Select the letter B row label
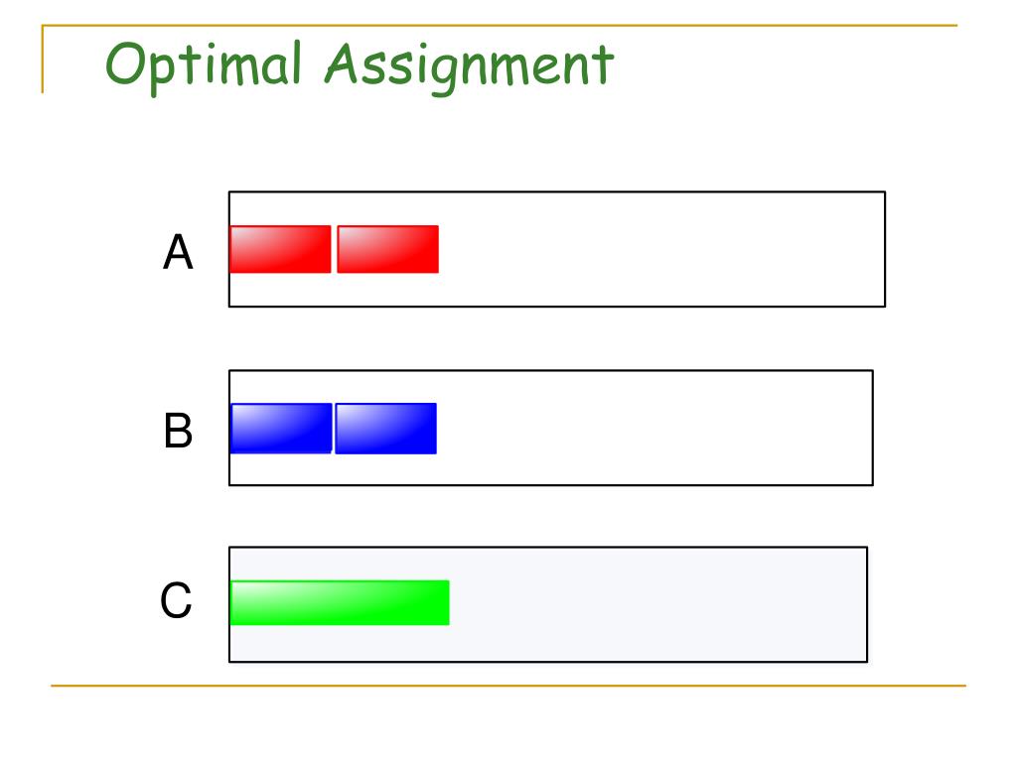 pyautogui.click(x=178, y=431)
